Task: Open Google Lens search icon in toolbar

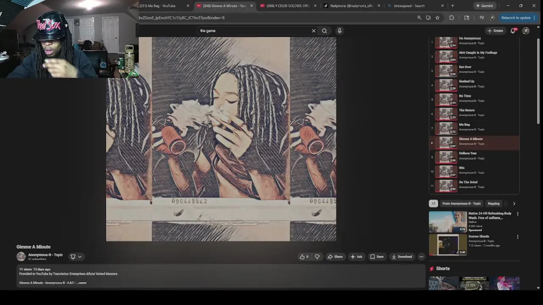Action: tap(467, 18)
